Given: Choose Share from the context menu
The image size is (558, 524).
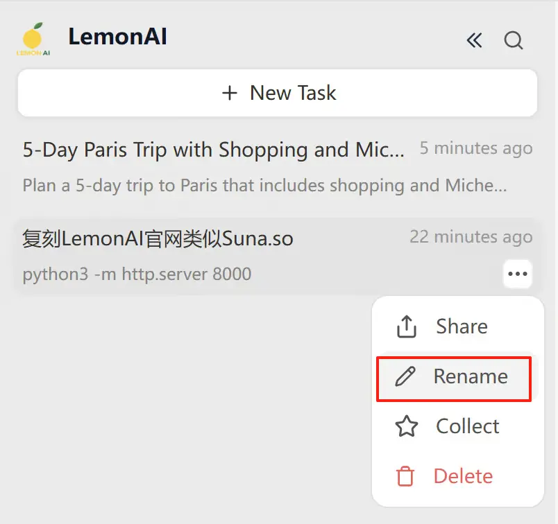Looking at the screenshot, I should [462, 326].
